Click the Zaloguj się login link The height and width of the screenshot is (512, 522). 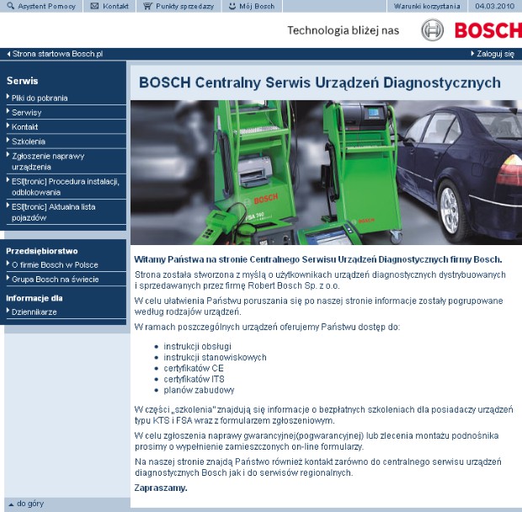click(x=495, y=54)
